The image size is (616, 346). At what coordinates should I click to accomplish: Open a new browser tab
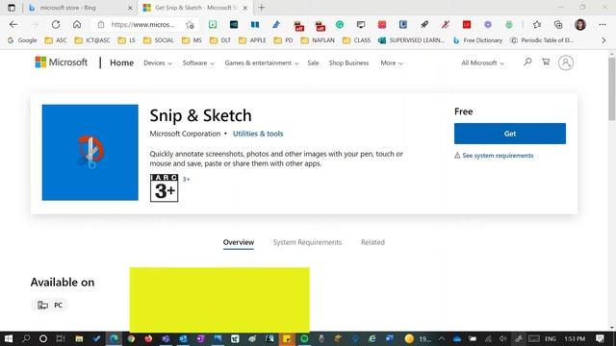[262, 8]
